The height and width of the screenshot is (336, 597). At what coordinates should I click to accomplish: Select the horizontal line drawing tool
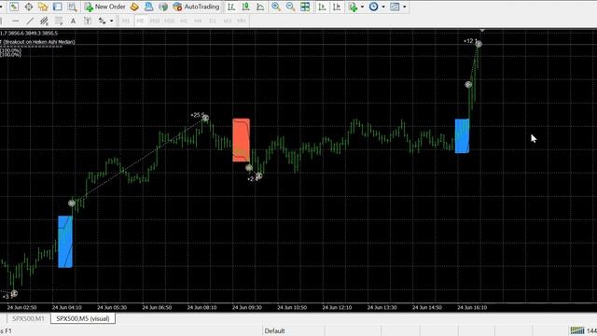click(x=15, y=21)
